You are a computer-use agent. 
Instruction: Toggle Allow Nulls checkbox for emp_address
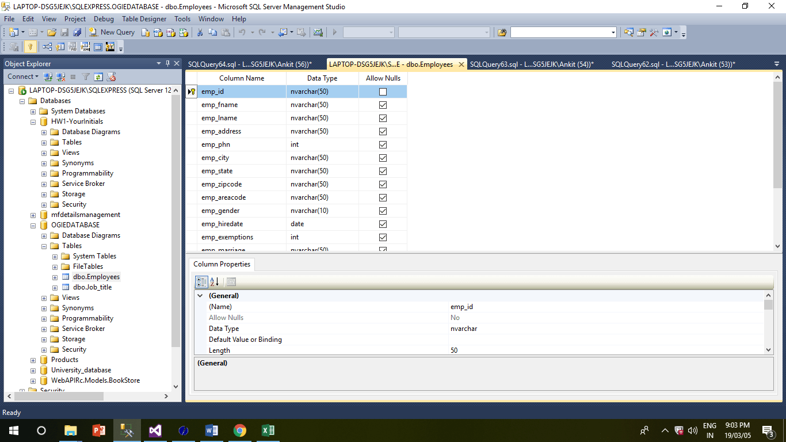click(x=383, y=131)
